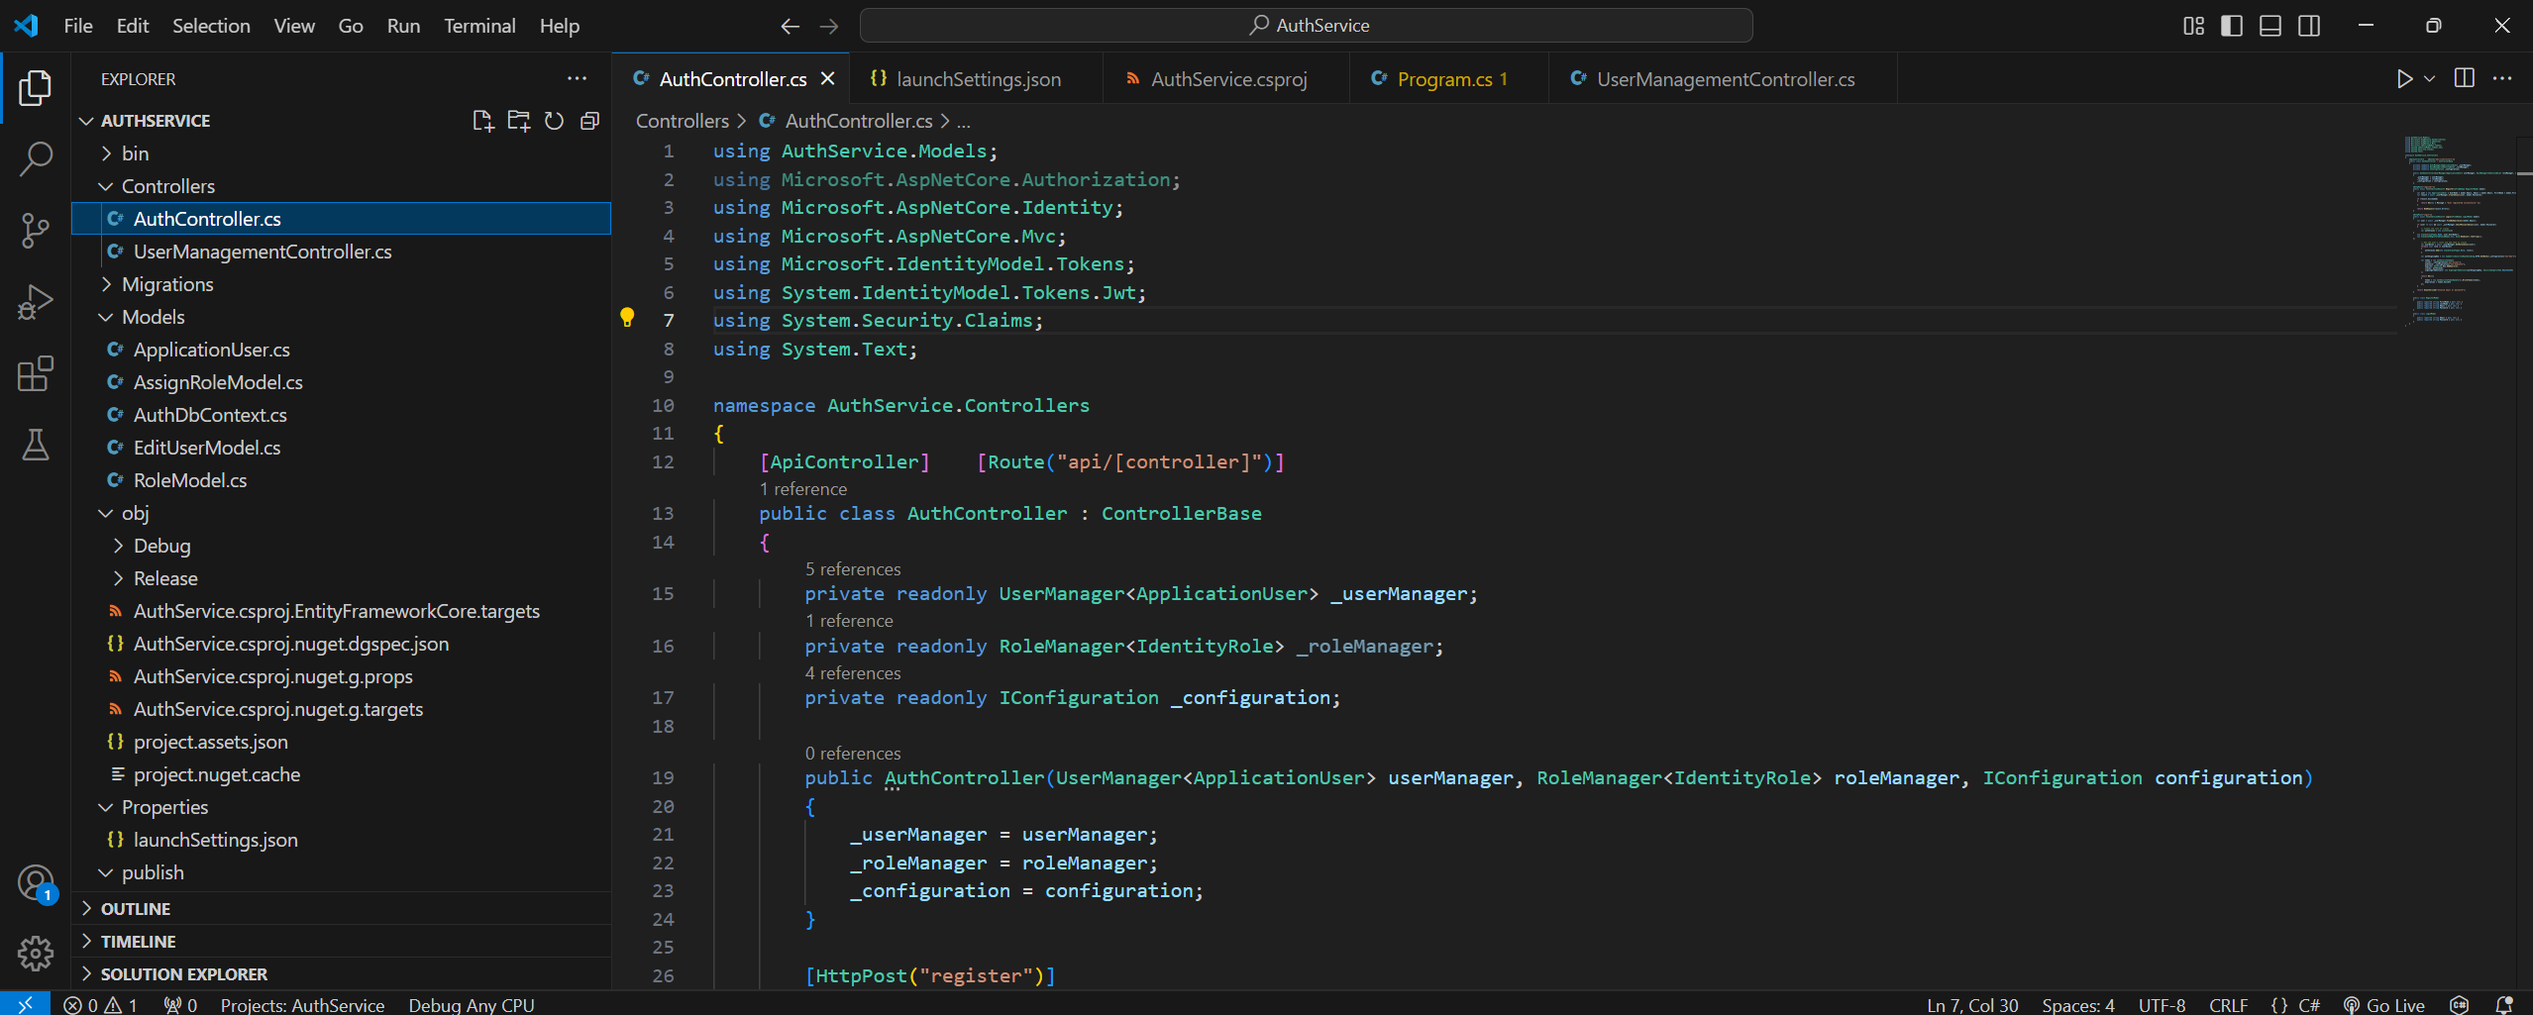Click Ln 7, Col 30 cursor position
The width and height of the screenshot is (2533, 1015).
pos(1972,1004)
